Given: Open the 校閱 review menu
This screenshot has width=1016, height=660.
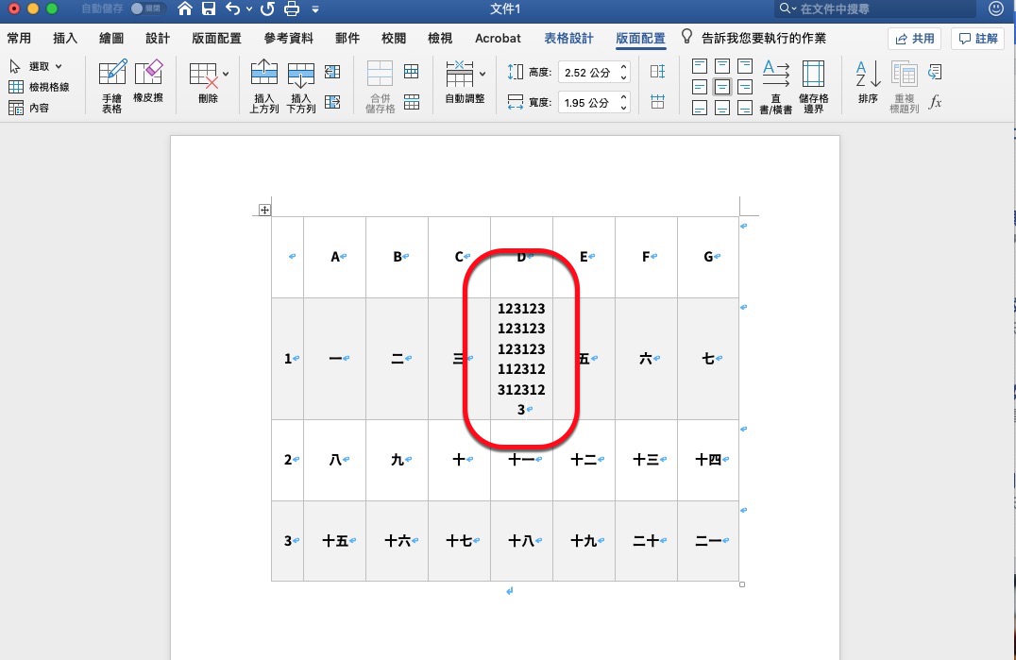Looking at the screenshot, I should [393, 39].
